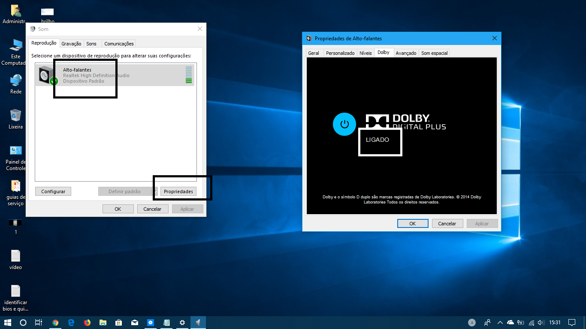Click the Som window title speaker icon
The height and width of the screenshot is (329, 586).
33,29
